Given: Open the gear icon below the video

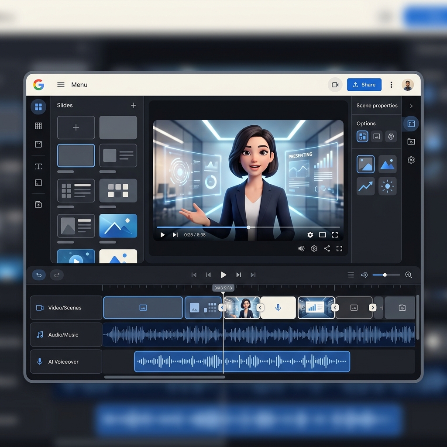Looking at the screenshot, I should coord(314,248).
